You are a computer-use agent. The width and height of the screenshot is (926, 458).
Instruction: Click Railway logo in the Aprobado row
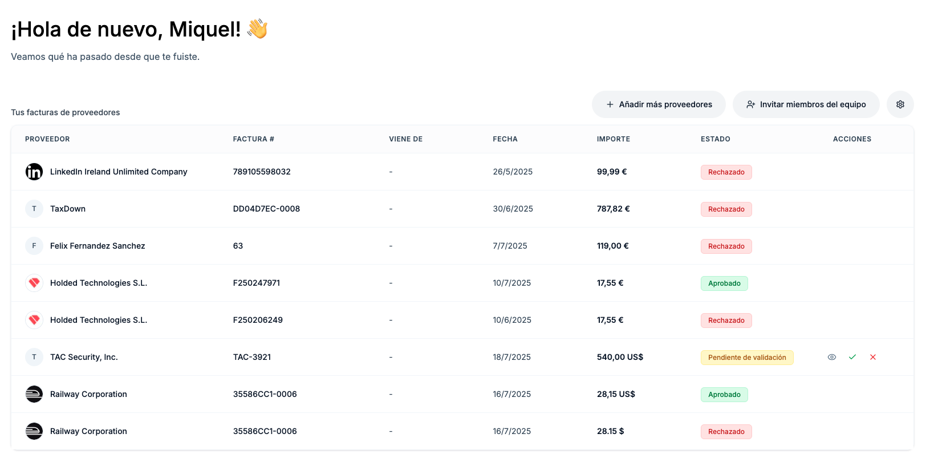[x=34, y=394]
